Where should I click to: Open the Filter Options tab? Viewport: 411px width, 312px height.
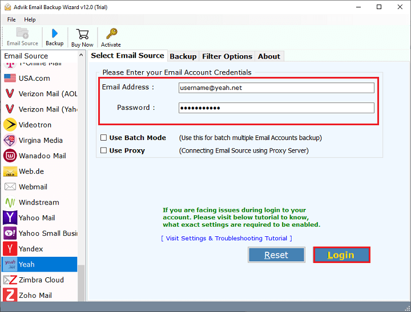[227, 56]
